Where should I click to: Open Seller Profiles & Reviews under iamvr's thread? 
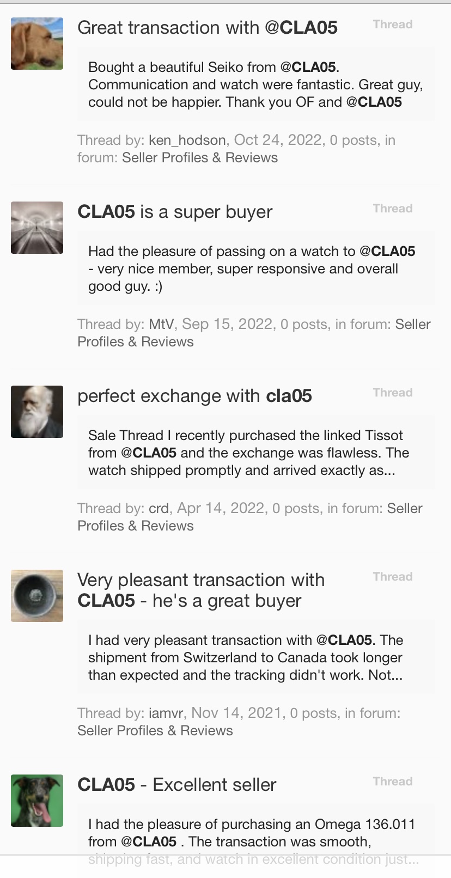(x=155, y=731)
